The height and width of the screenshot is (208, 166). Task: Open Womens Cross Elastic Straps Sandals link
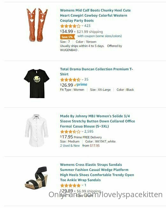click(x=97, y=172)
